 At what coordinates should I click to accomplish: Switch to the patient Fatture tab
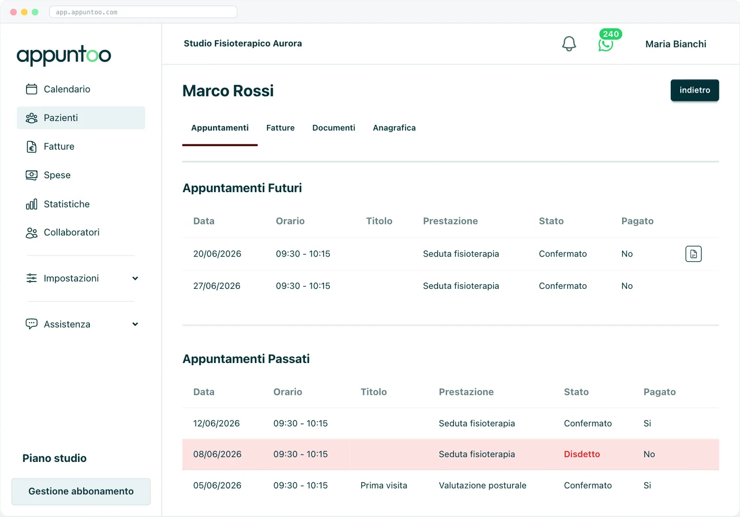point(281,128)
